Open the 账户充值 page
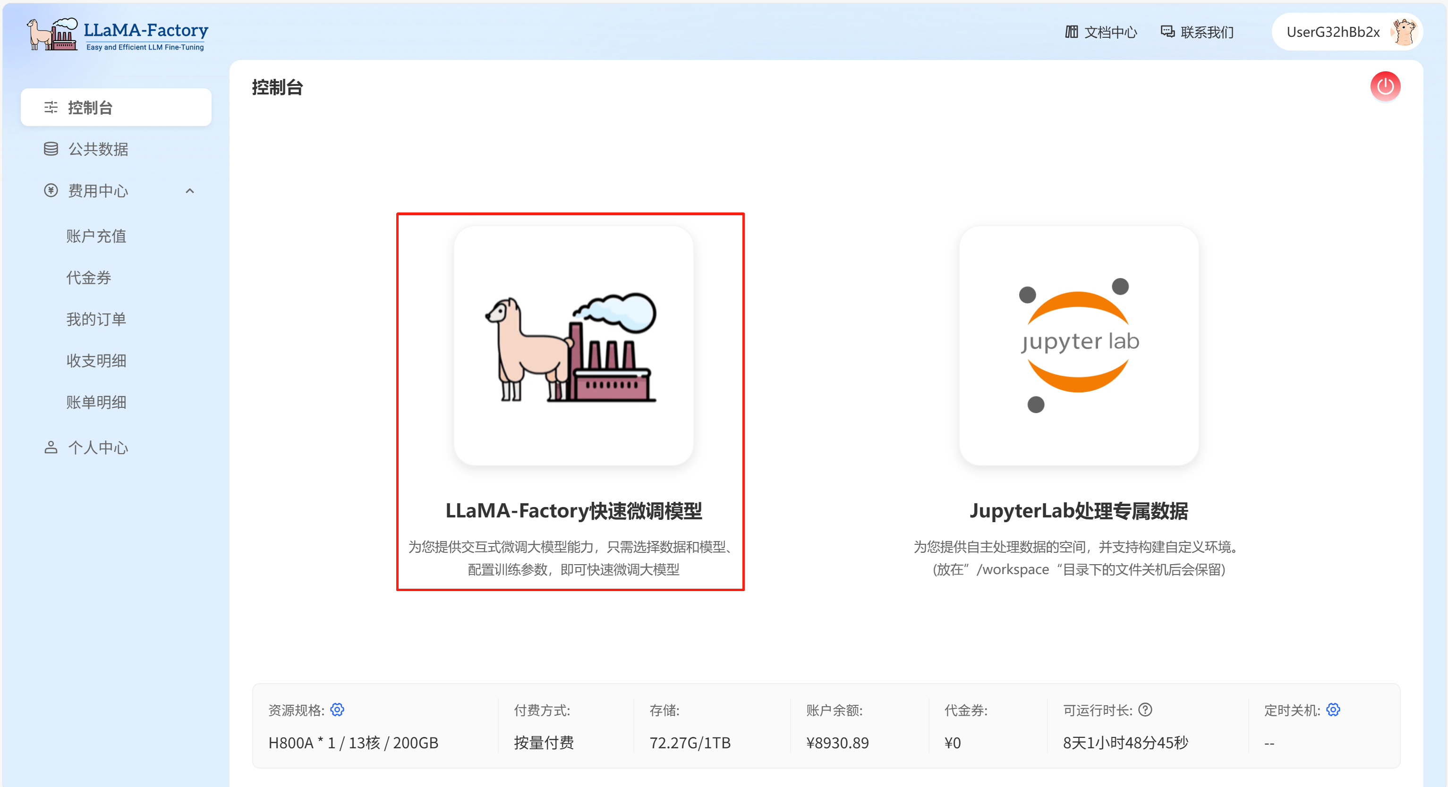Screen dimensions: 1448x787 point(96,236)
